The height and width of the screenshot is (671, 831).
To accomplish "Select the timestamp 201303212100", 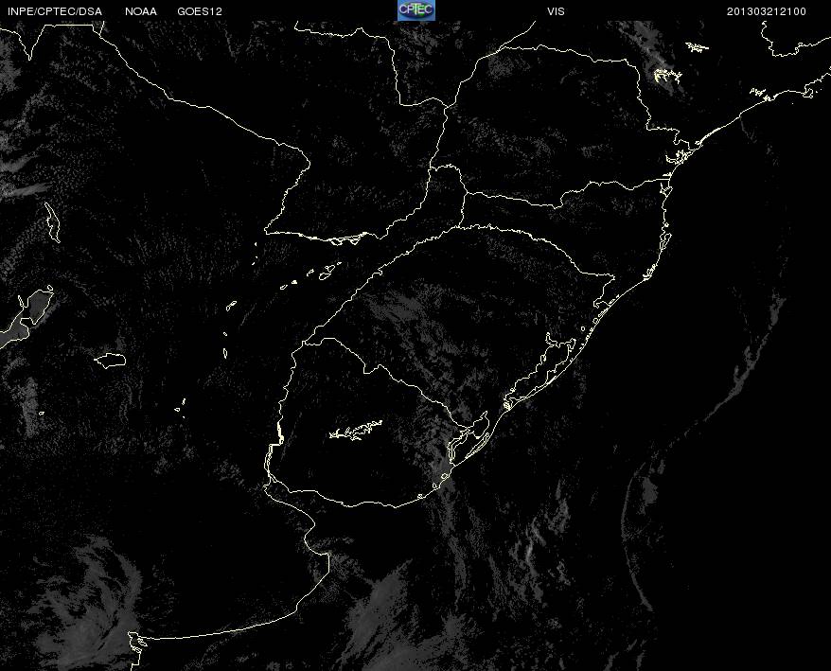I will point(767,11).
